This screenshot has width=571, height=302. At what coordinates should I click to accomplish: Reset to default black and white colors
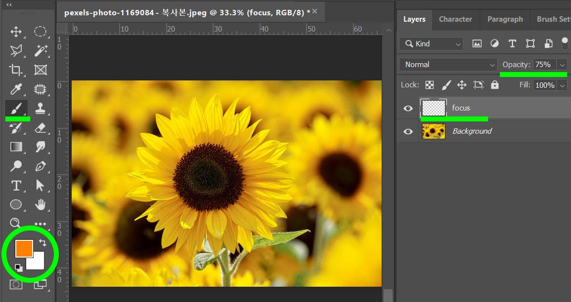pos(19,268)
